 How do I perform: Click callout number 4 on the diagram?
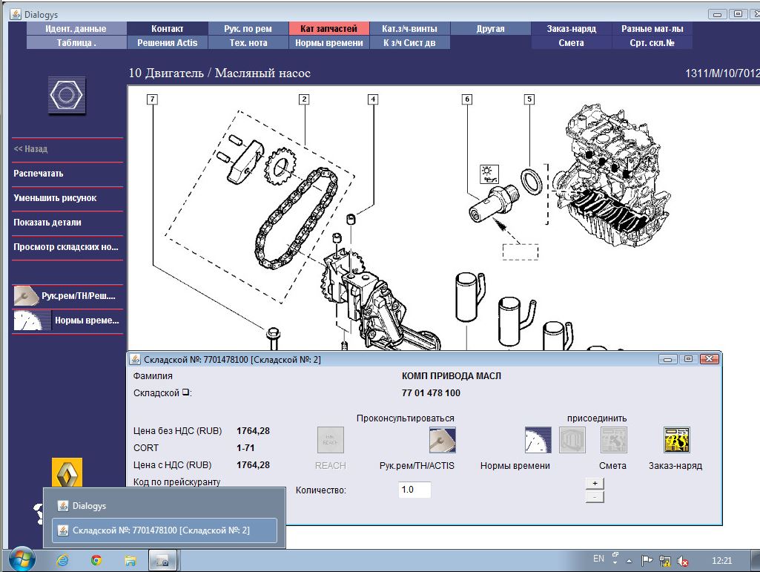373,99
